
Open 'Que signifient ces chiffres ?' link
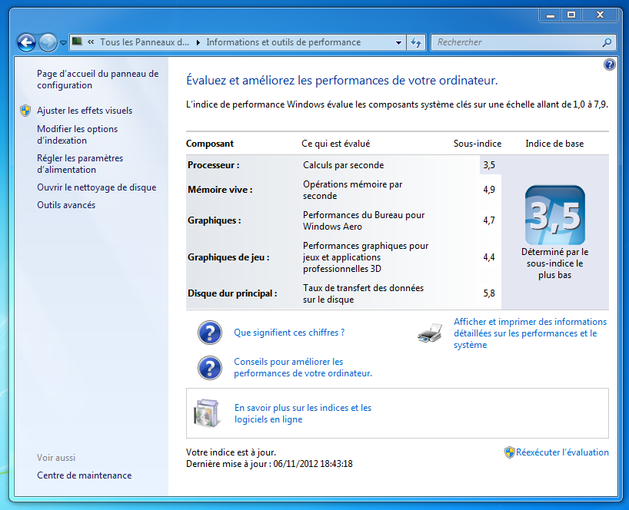click(289, 333)
